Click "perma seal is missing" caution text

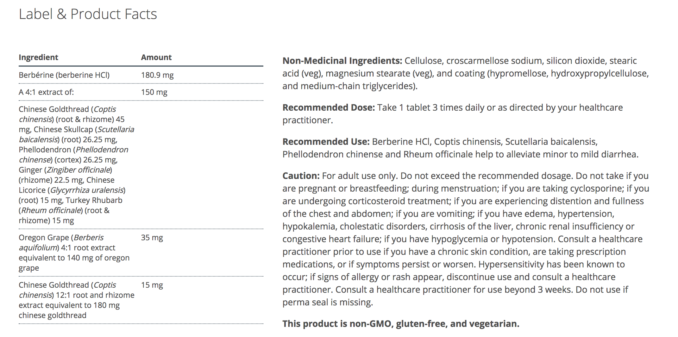tap(327, 303)
